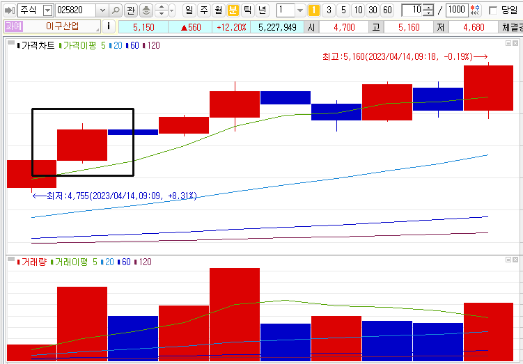
Task: Click the change rate +12.20%
Action: pos(231,27)
